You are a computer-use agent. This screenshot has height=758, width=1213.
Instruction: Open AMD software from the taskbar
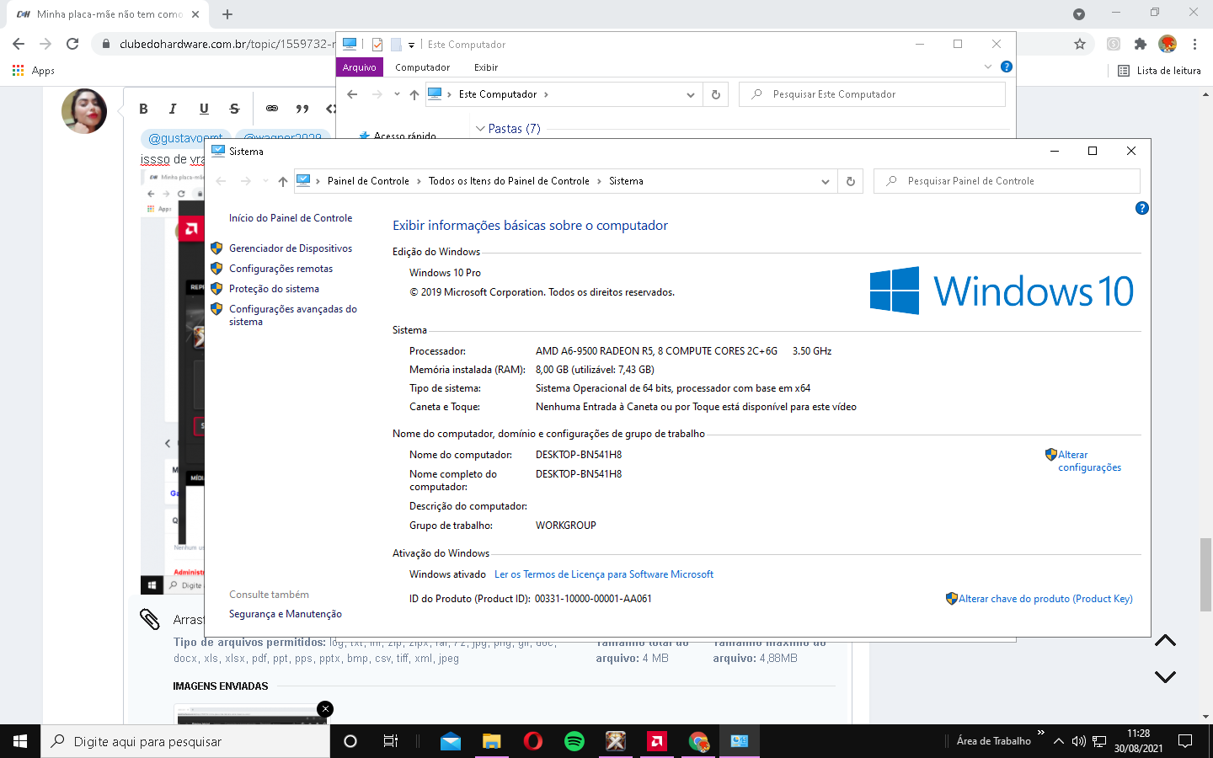point(657,741)
